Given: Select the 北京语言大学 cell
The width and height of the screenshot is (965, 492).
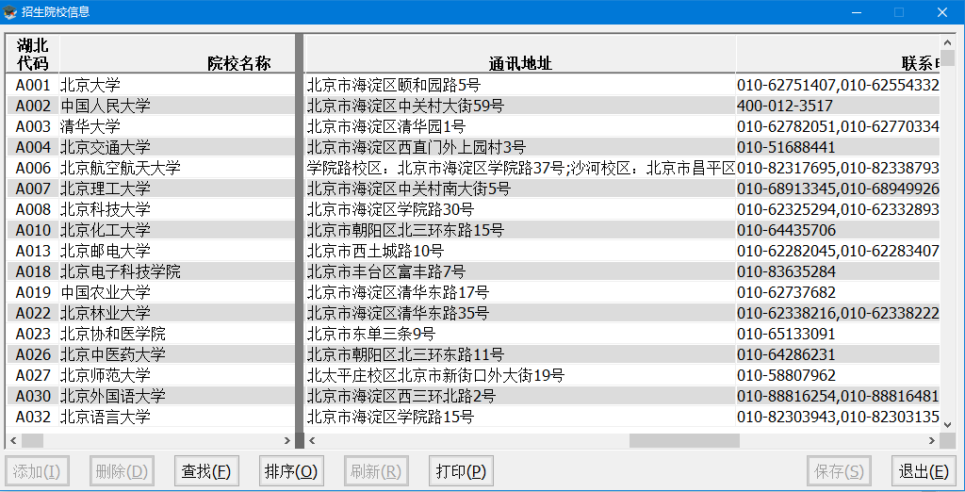Looking at the screenshot, I should coord(177,417).
